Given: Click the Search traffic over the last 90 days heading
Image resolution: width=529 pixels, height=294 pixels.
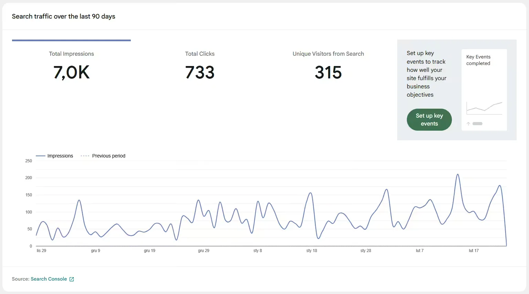Looking at the screenshot, I should tap(64, 17).
